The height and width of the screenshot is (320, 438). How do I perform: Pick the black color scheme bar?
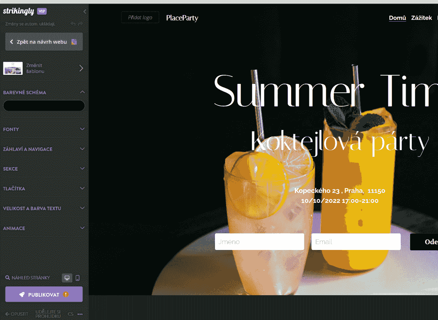tap(44, 106)
